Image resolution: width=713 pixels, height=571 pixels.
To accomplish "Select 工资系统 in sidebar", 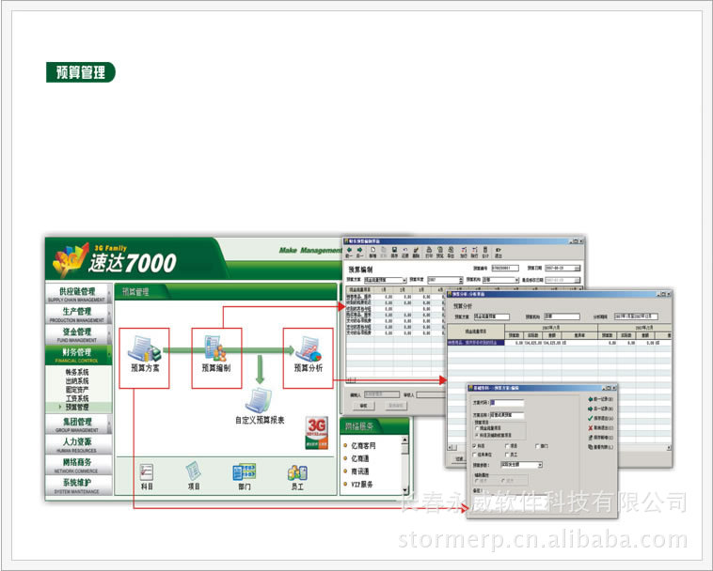I will pyautogui.click(x=77, y=398).
